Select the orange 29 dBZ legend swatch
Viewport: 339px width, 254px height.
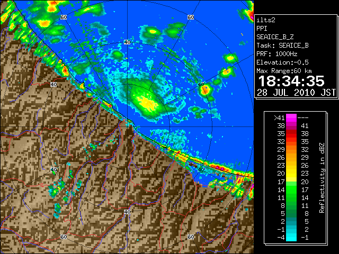(291, 149)
